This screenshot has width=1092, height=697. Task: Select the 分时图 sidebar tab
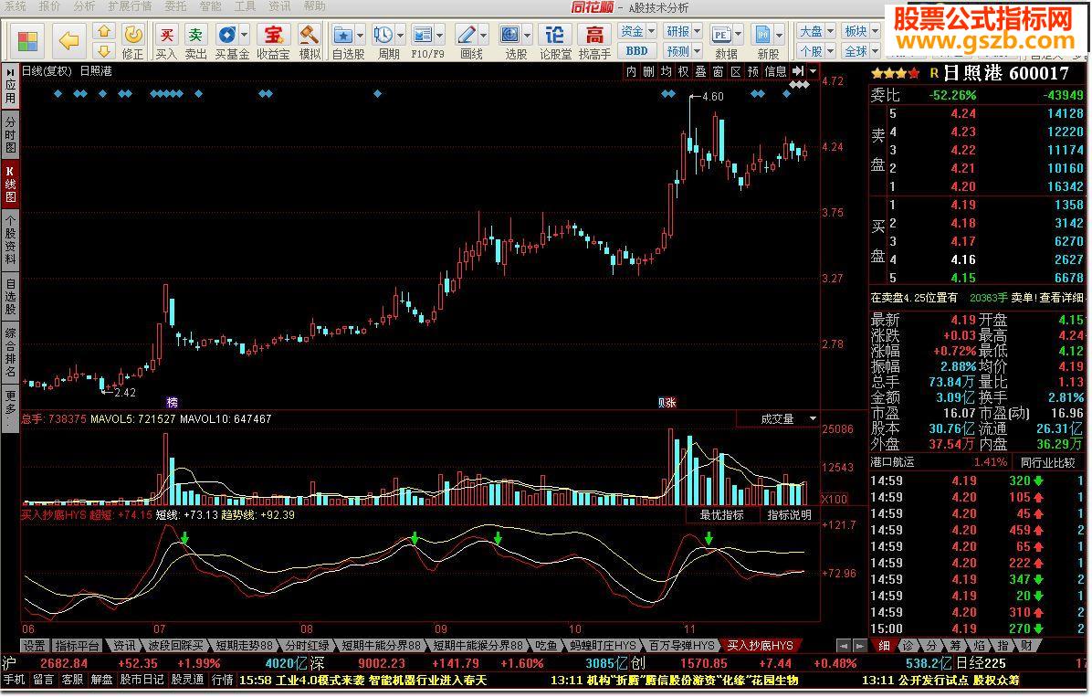pos(10,134)
